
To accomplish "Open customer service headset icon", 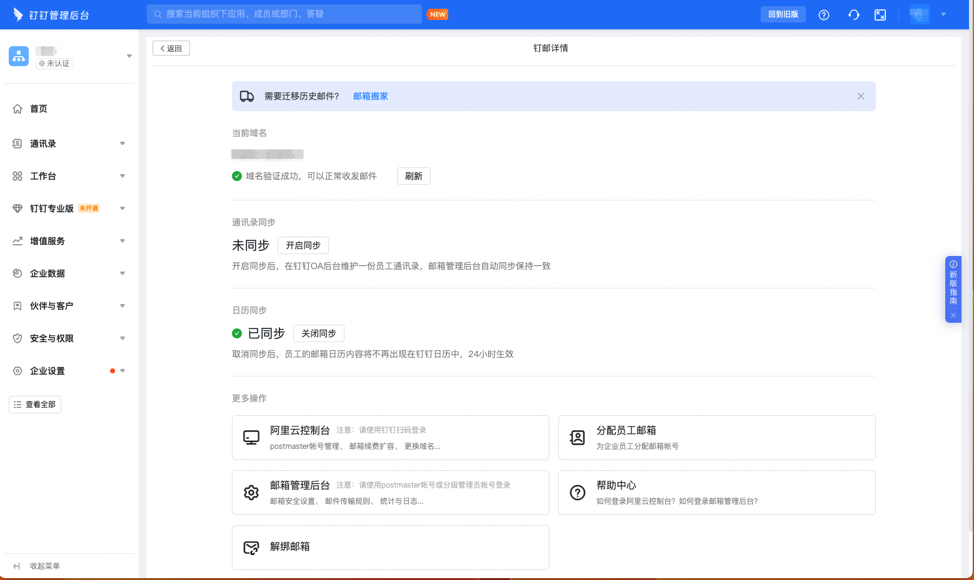I will (853, 15).
